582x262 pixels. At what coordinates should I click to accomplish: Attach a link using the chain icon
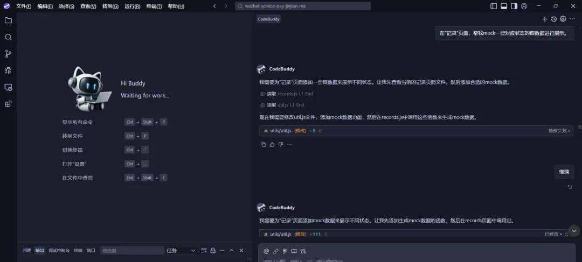276,251
